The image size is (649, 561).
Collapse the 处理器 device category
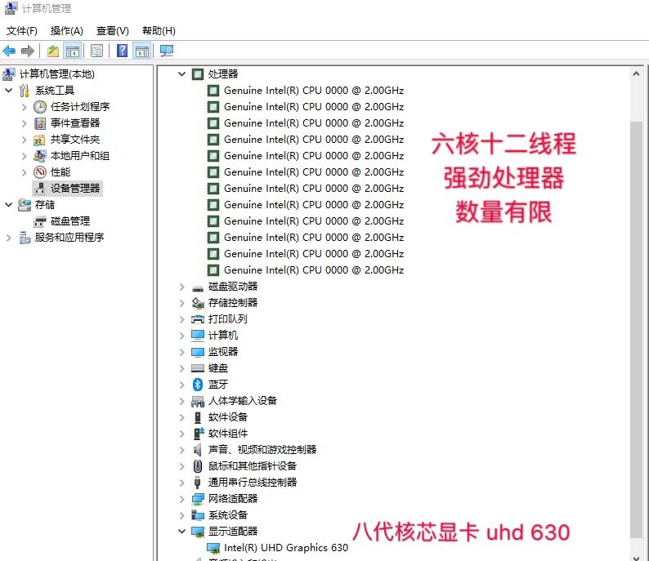pyautogui.click(x=181, y=74)
